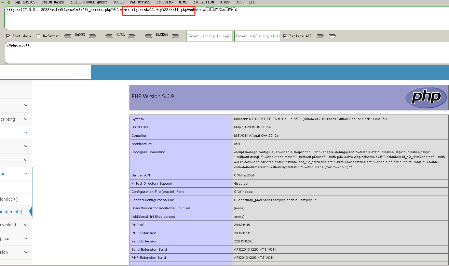This screenshot has height=266, width=449.
Task: Toggle the Replace All checkbox
Action: [x=285, y=36]
